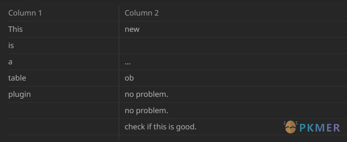Click the PKMER watermark text
The height and width of the screenshot is (142, 347).
pyautogui.click(x=320, y=128)
